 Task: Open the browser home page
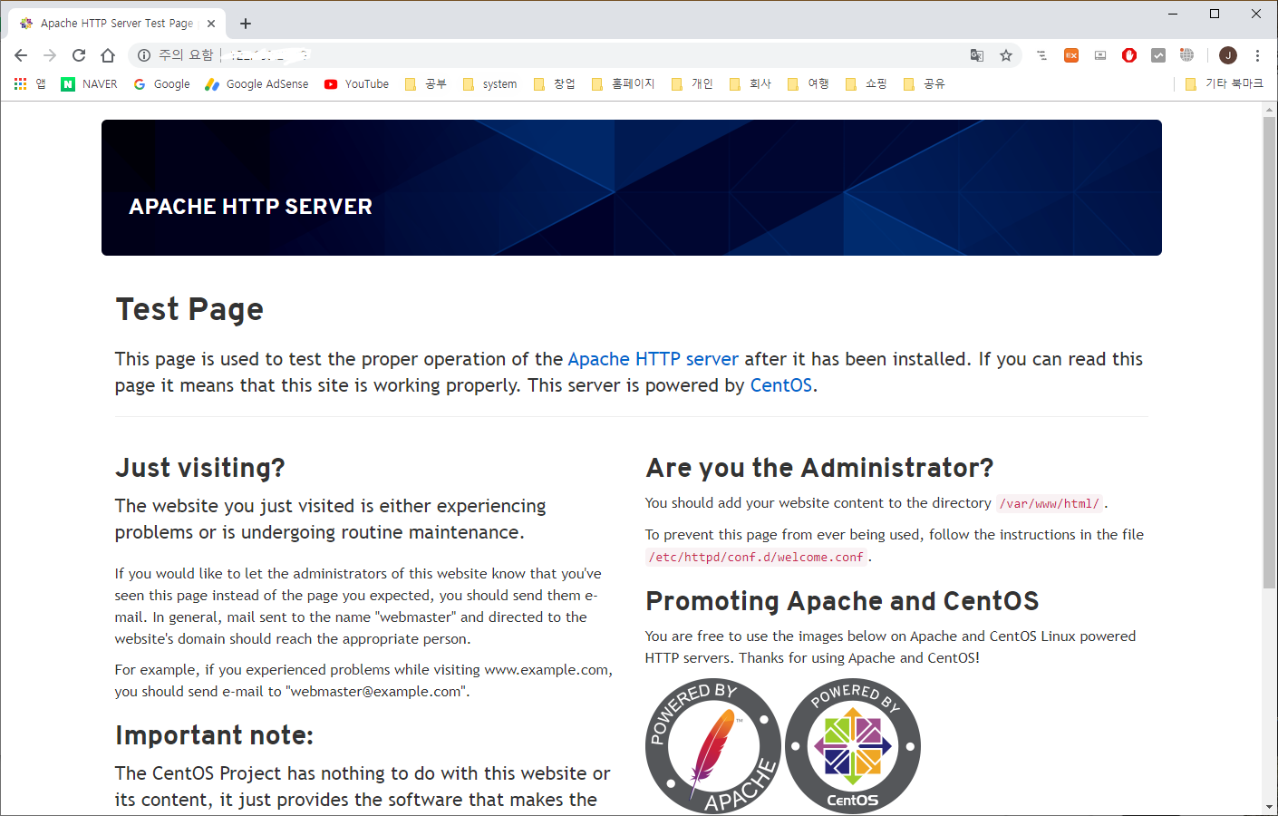[x=108, y=55]
